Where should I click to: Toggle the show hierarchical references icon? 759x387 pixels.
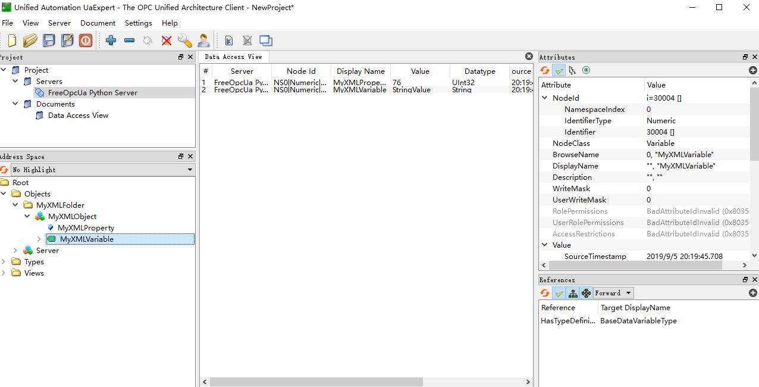(x=572, y=292)
